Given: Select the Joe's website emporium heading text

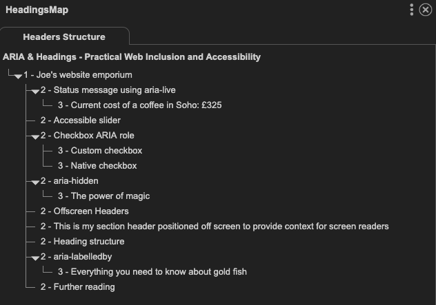Looking at the screenshot, I should coord(78,75).
